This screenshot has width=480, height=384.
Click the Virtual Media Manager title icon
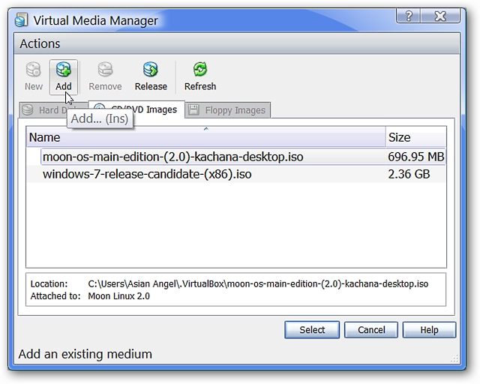[x=22, y=20]
